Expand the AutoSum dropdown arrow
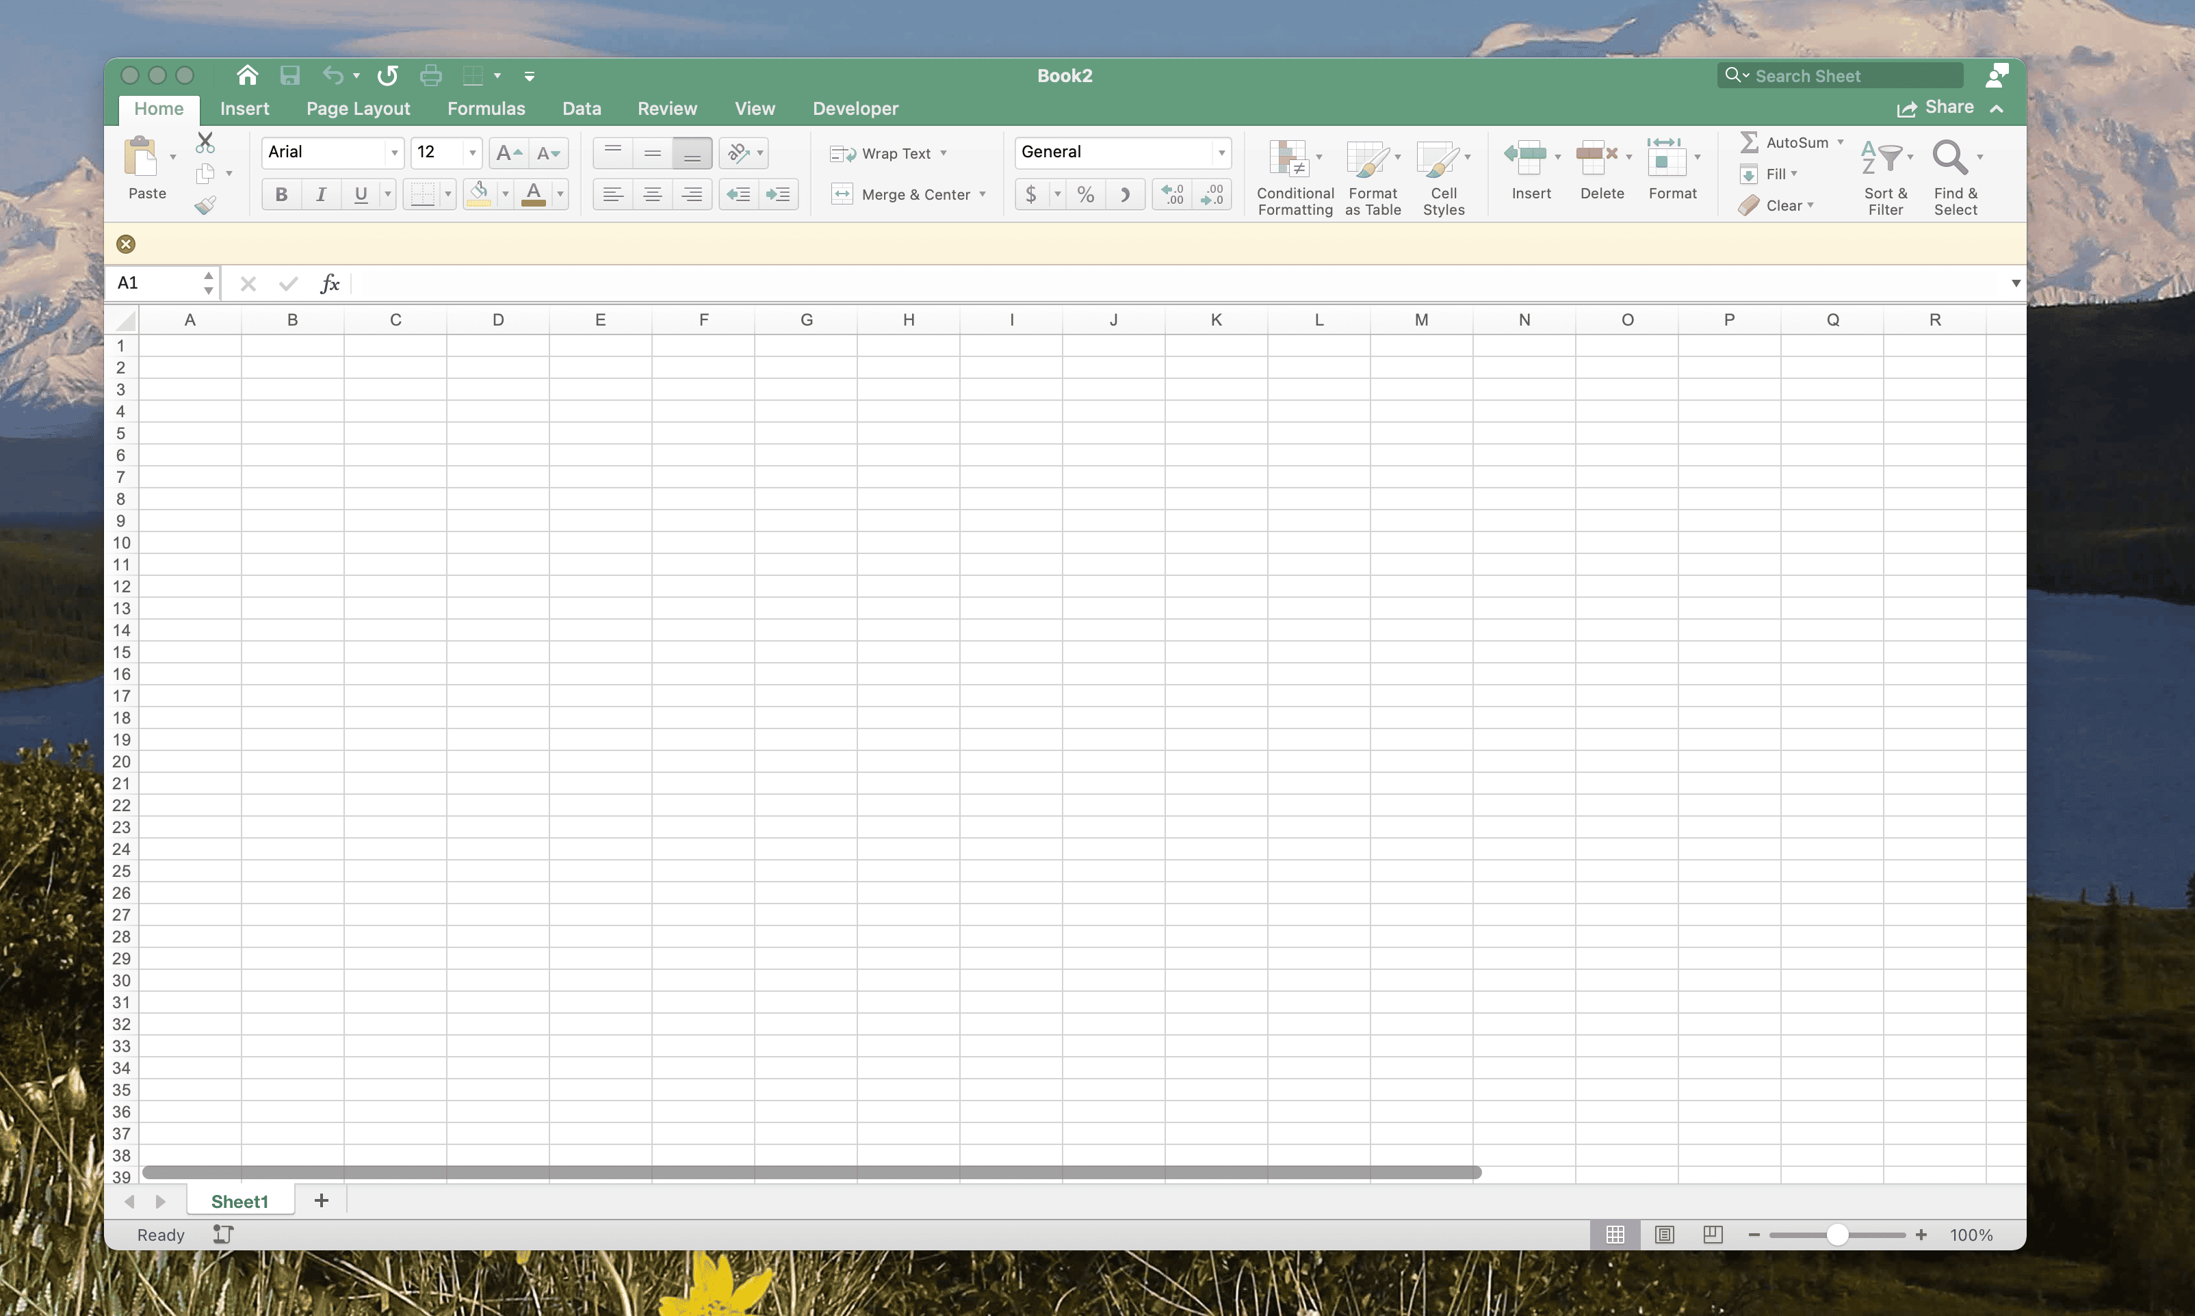Image resolution: width=2195 pixels, height=1316 pixels. coord(1841,143)
